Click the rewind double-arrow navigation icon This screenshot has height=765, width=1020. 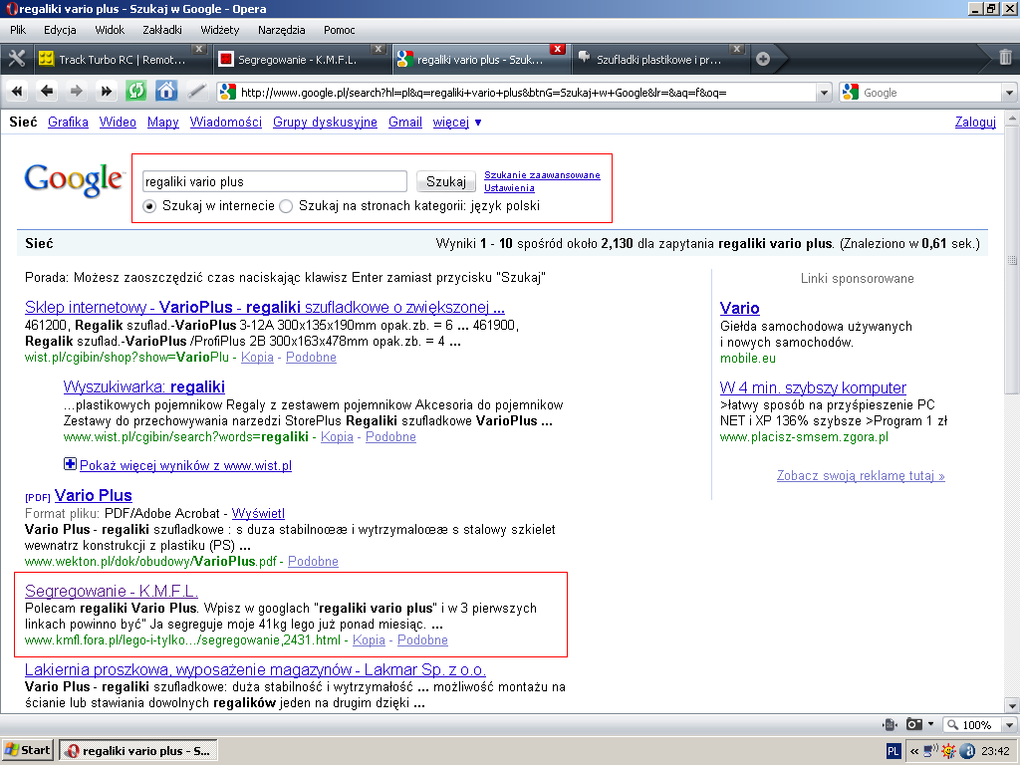(x=18, y=92)
